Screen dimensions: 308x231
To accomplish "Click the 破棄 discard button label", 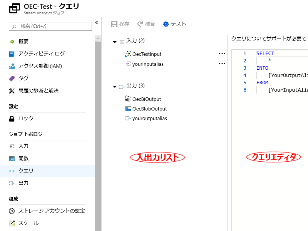I will coord(150,24).
